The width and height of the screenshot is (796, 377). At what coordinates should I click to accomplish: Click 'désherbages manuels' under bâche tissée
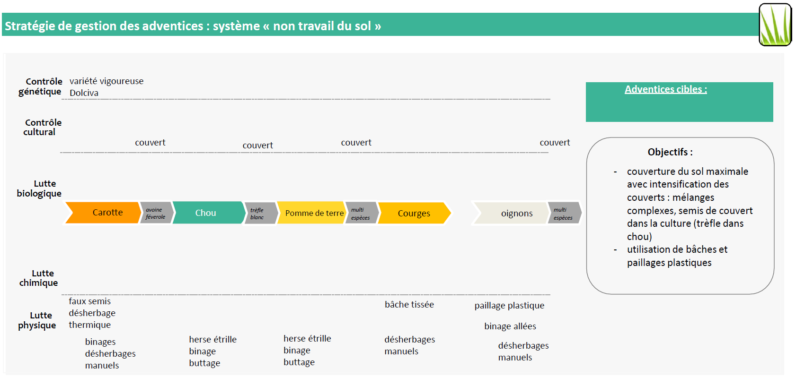[x=409, y=345]
